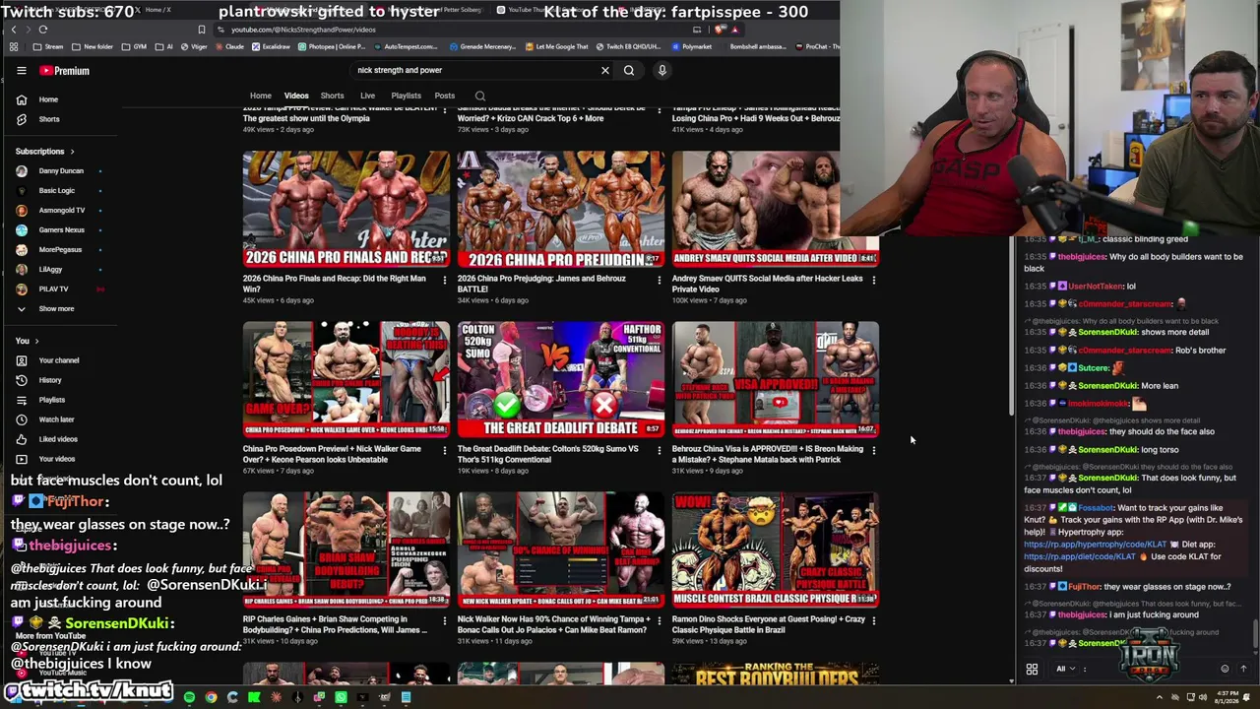Open Google Chrome from the Windows taskbar

coord(211,697)
